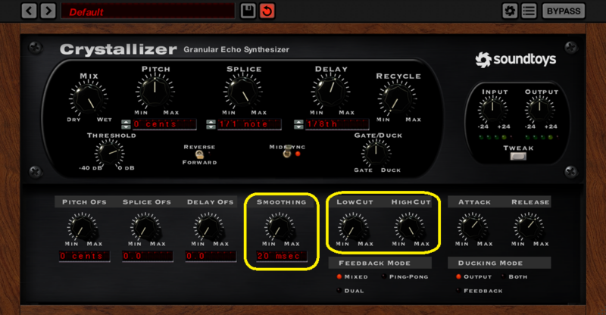Click the Delay knob
This screenshot has height=315, width=606.
[331, 91]
